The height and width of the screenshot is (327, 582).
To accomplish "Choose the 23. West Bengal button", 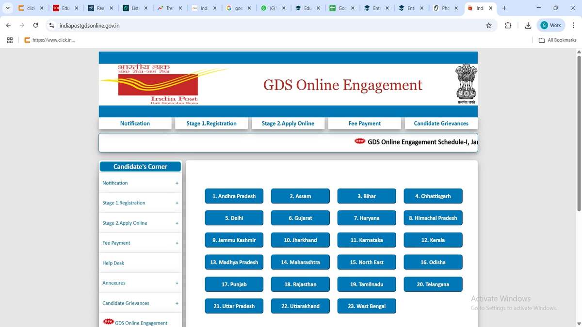I will (x=366, y=306).
